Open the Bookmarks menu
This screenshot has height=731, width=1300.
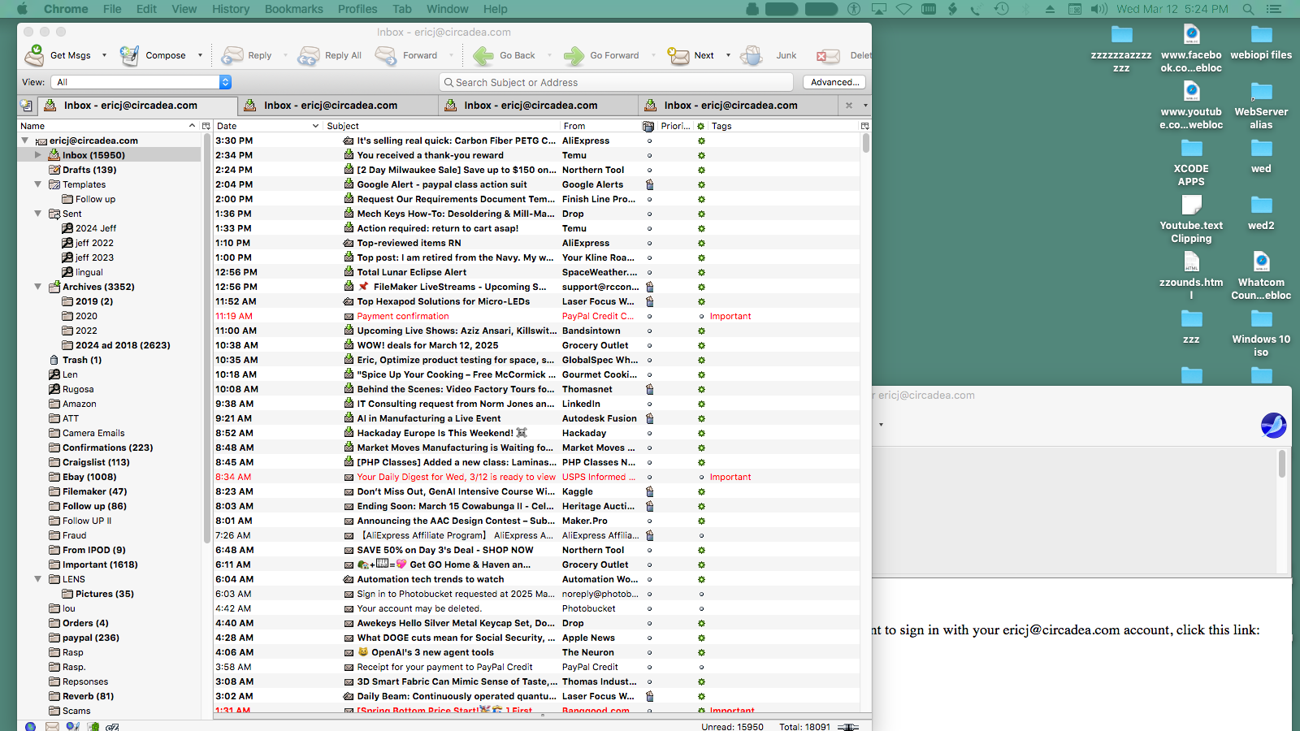click(293, 9)
